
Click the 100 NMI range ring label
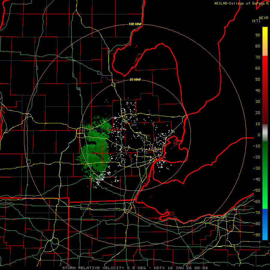pos(135,24)
